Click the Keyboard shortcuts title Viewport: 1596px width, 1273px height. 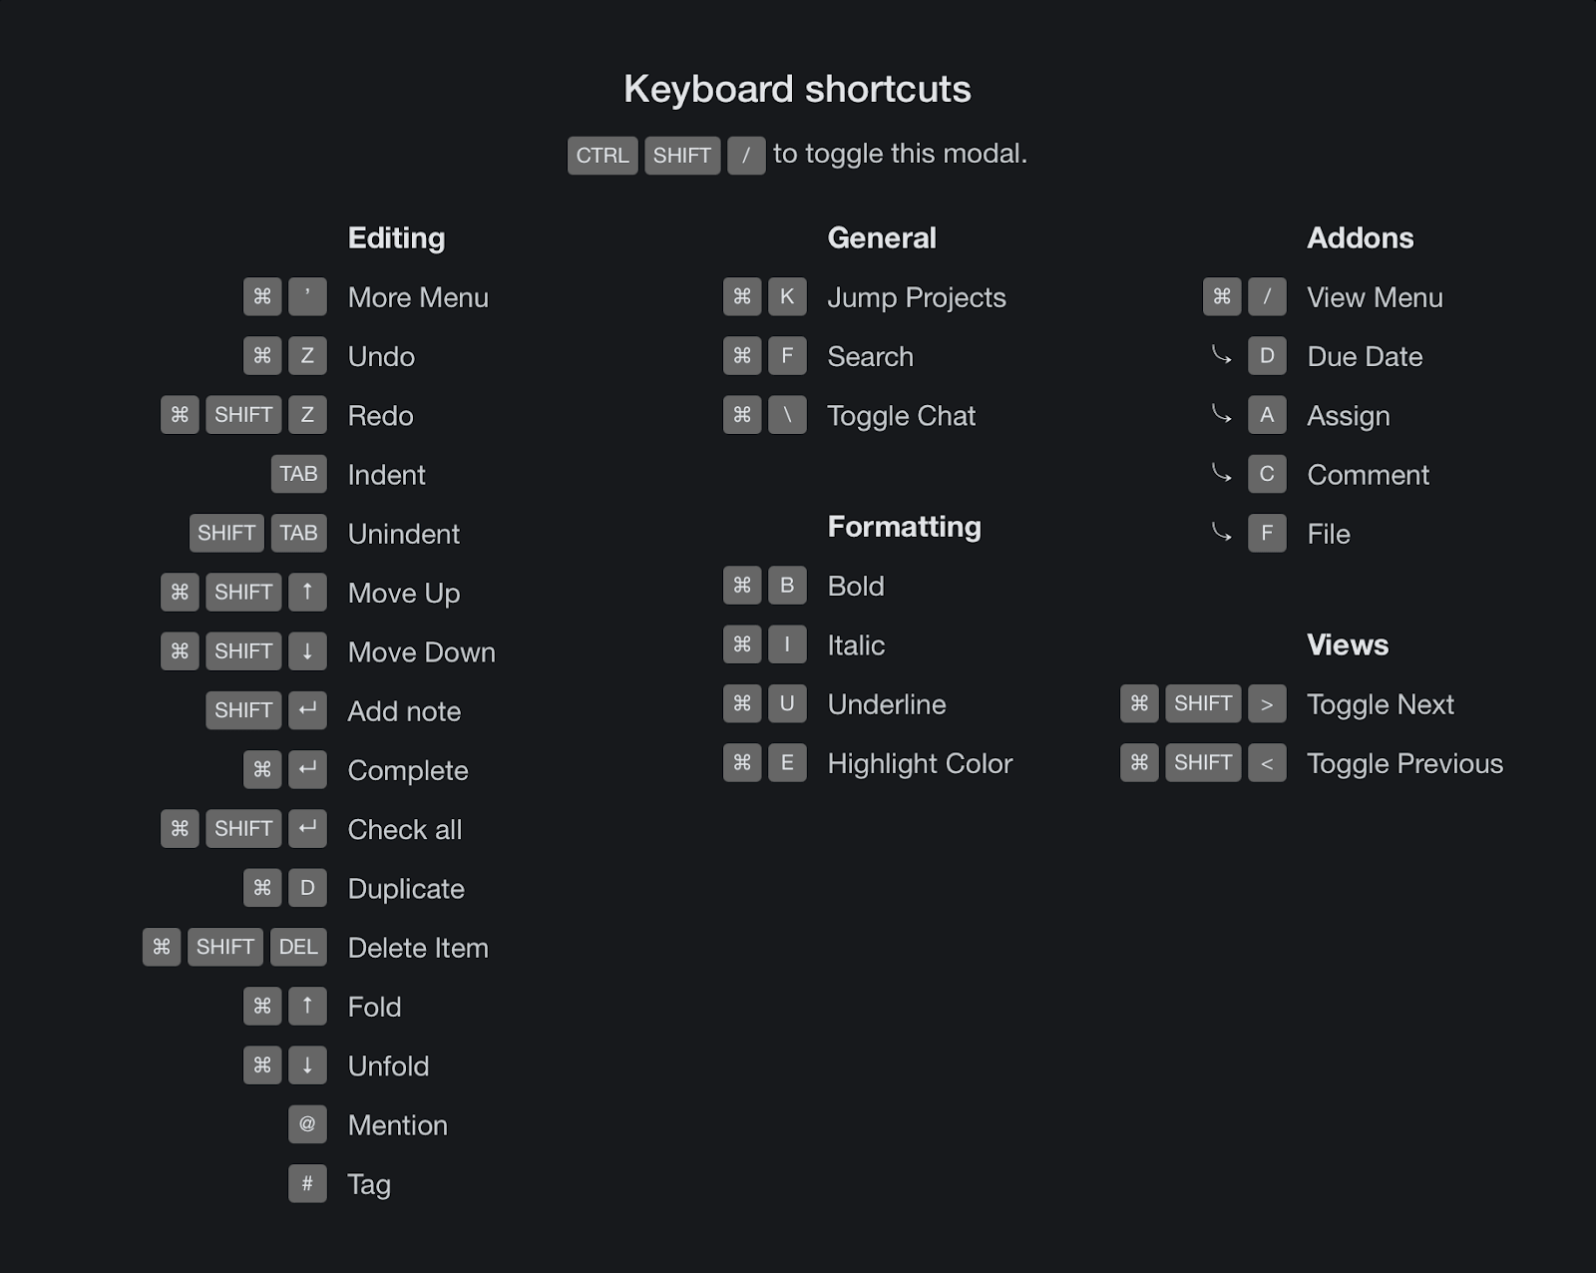(797, 89)
